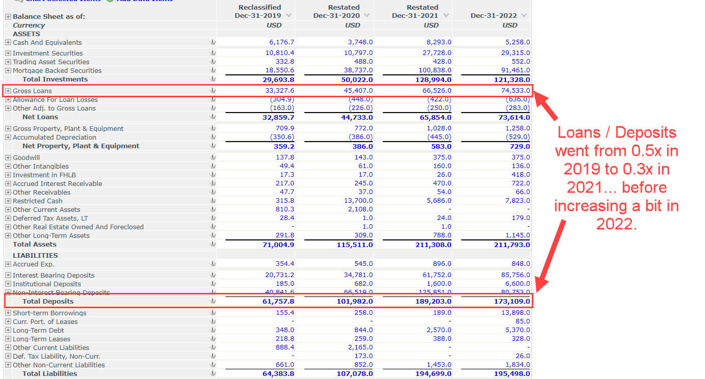This screenshot has width=705, height=379.
Task: Expand the Restricted Cash row
Action: coord(8,201)
